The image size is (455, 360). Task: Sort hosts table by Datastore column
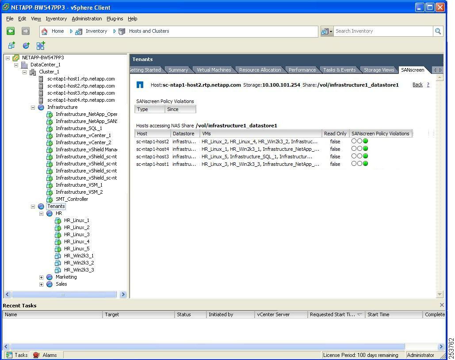(185, 134)
